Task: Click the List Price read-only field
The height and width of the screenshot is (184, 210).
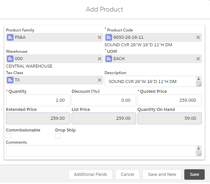Action: (104, 118)
